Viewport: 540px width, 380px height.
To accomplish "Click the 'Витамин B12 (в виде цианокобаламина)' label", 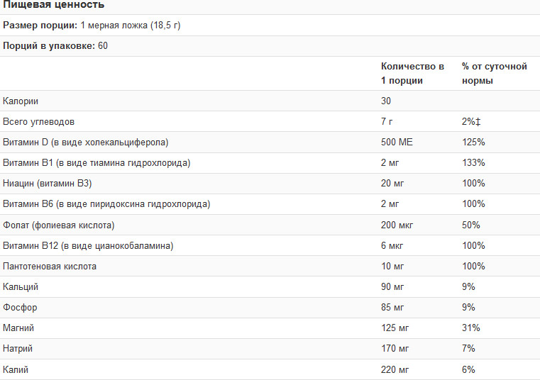I will tap(88, 245).
